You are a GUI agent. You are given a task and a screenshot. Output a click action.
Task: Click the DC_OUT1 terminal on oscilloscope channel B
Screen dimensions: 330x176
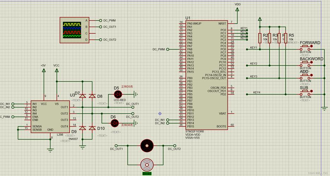pyautogui.click(x=100, y=27)
